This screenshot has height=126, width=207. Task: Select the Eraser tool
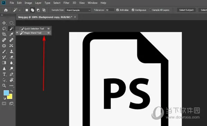click(x=11, y=57)
